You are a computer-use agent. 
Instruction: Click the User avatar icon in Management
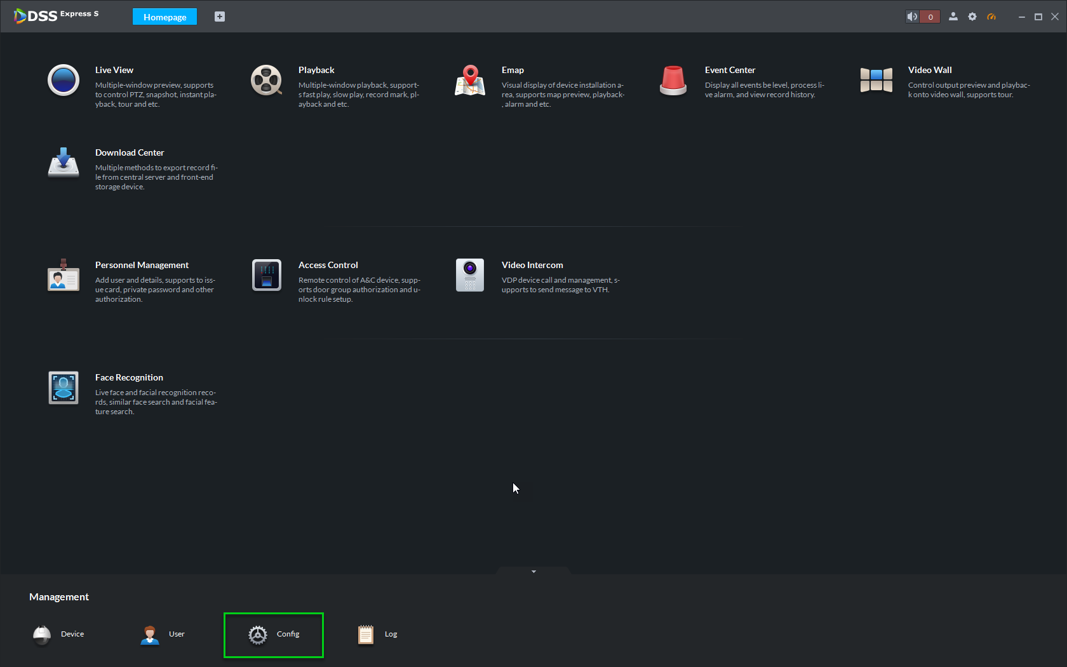coord(150,635)
